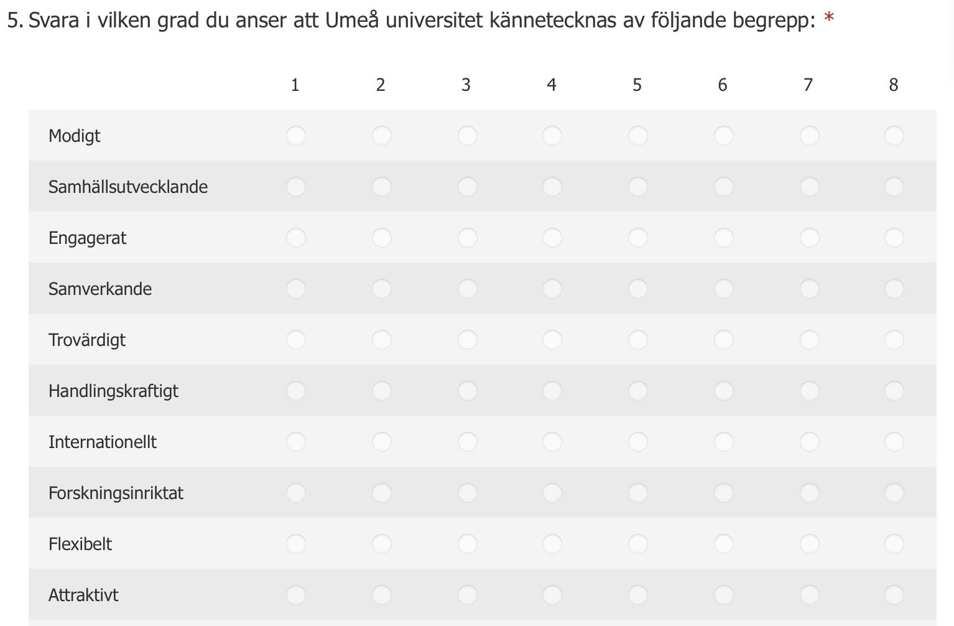Choose rating 8 for Attraktivt

(894, 595)
